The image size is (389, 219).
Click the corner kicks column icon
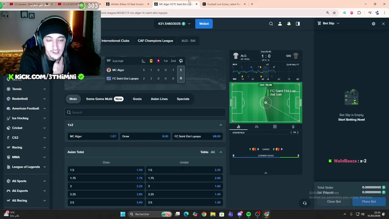143,61
